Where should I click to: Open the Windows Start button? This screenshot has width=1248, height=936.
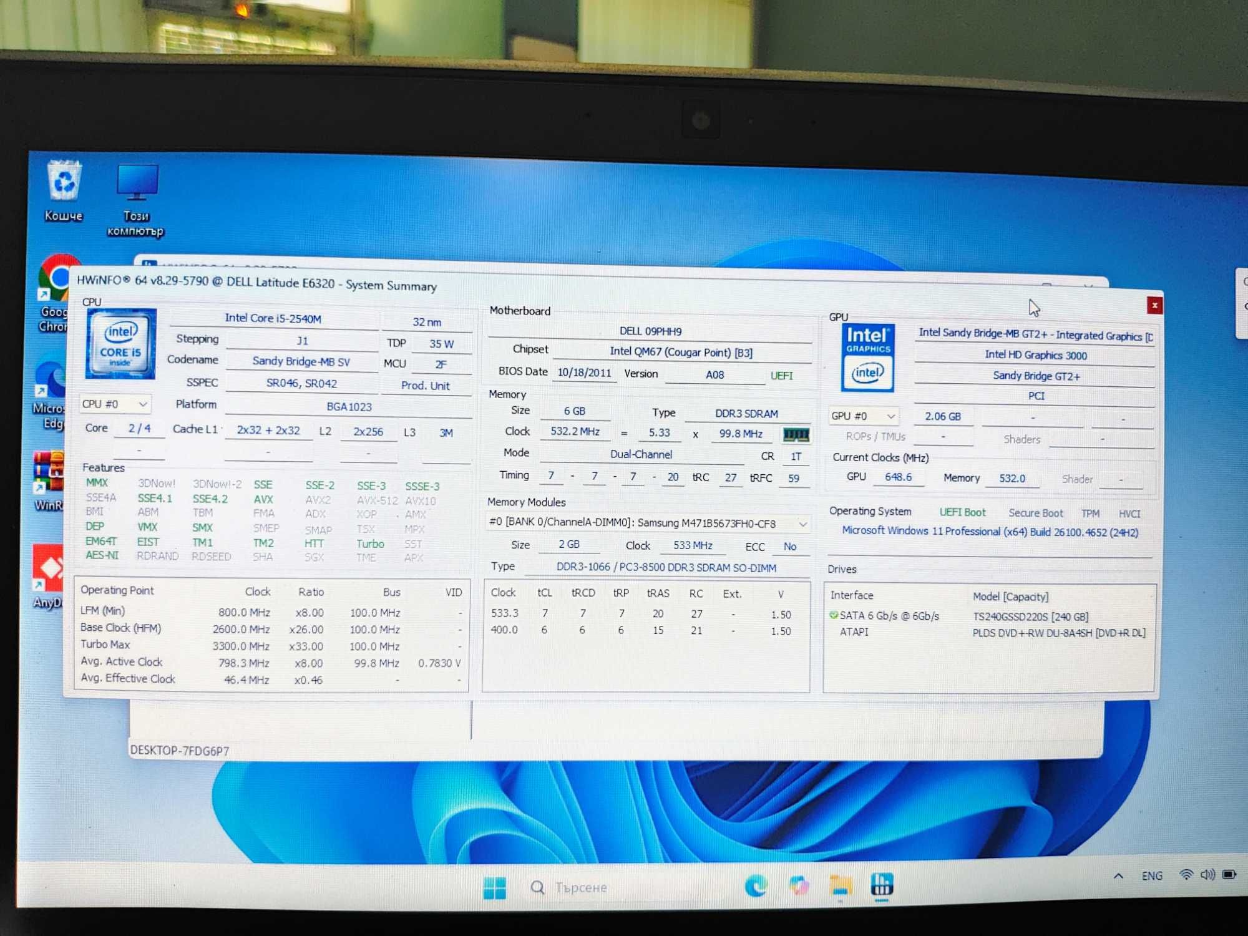point(495,887)
